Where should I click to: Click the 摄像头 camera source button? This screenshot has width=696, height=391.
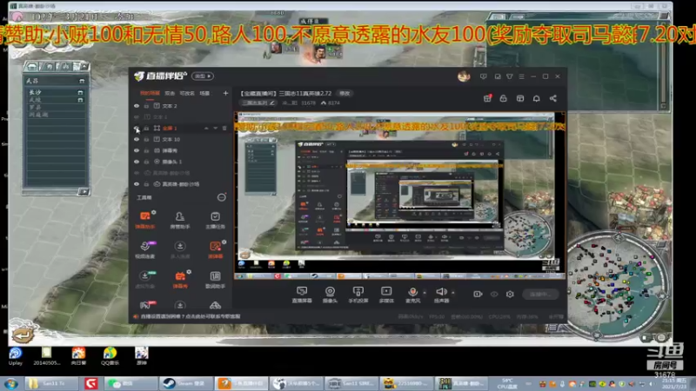[330, 295]
